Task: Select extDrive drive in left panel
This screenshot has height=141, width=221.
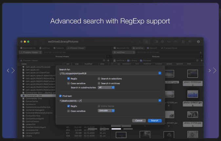Action: click(45, 48)
